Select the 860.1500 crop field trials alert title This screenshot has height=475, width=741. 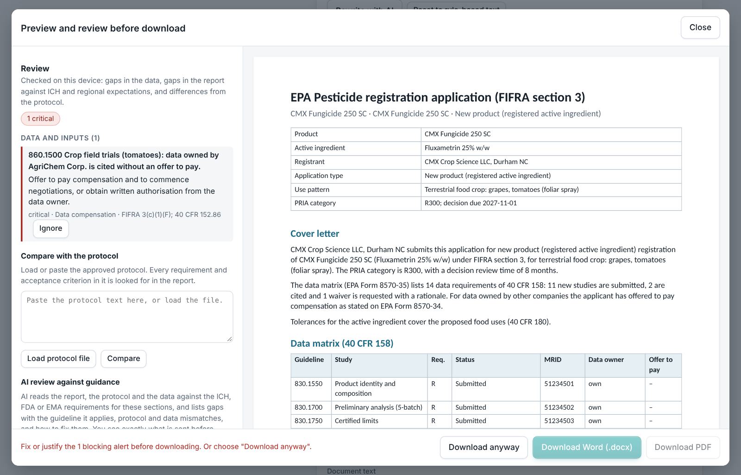click(x=124, y=161)
